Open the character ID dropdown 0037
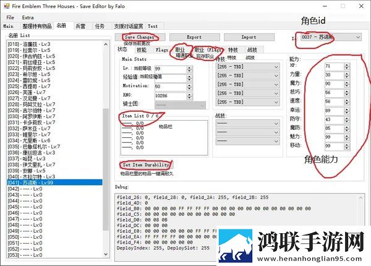Screen dimensions: 371x266 point(331,37)
